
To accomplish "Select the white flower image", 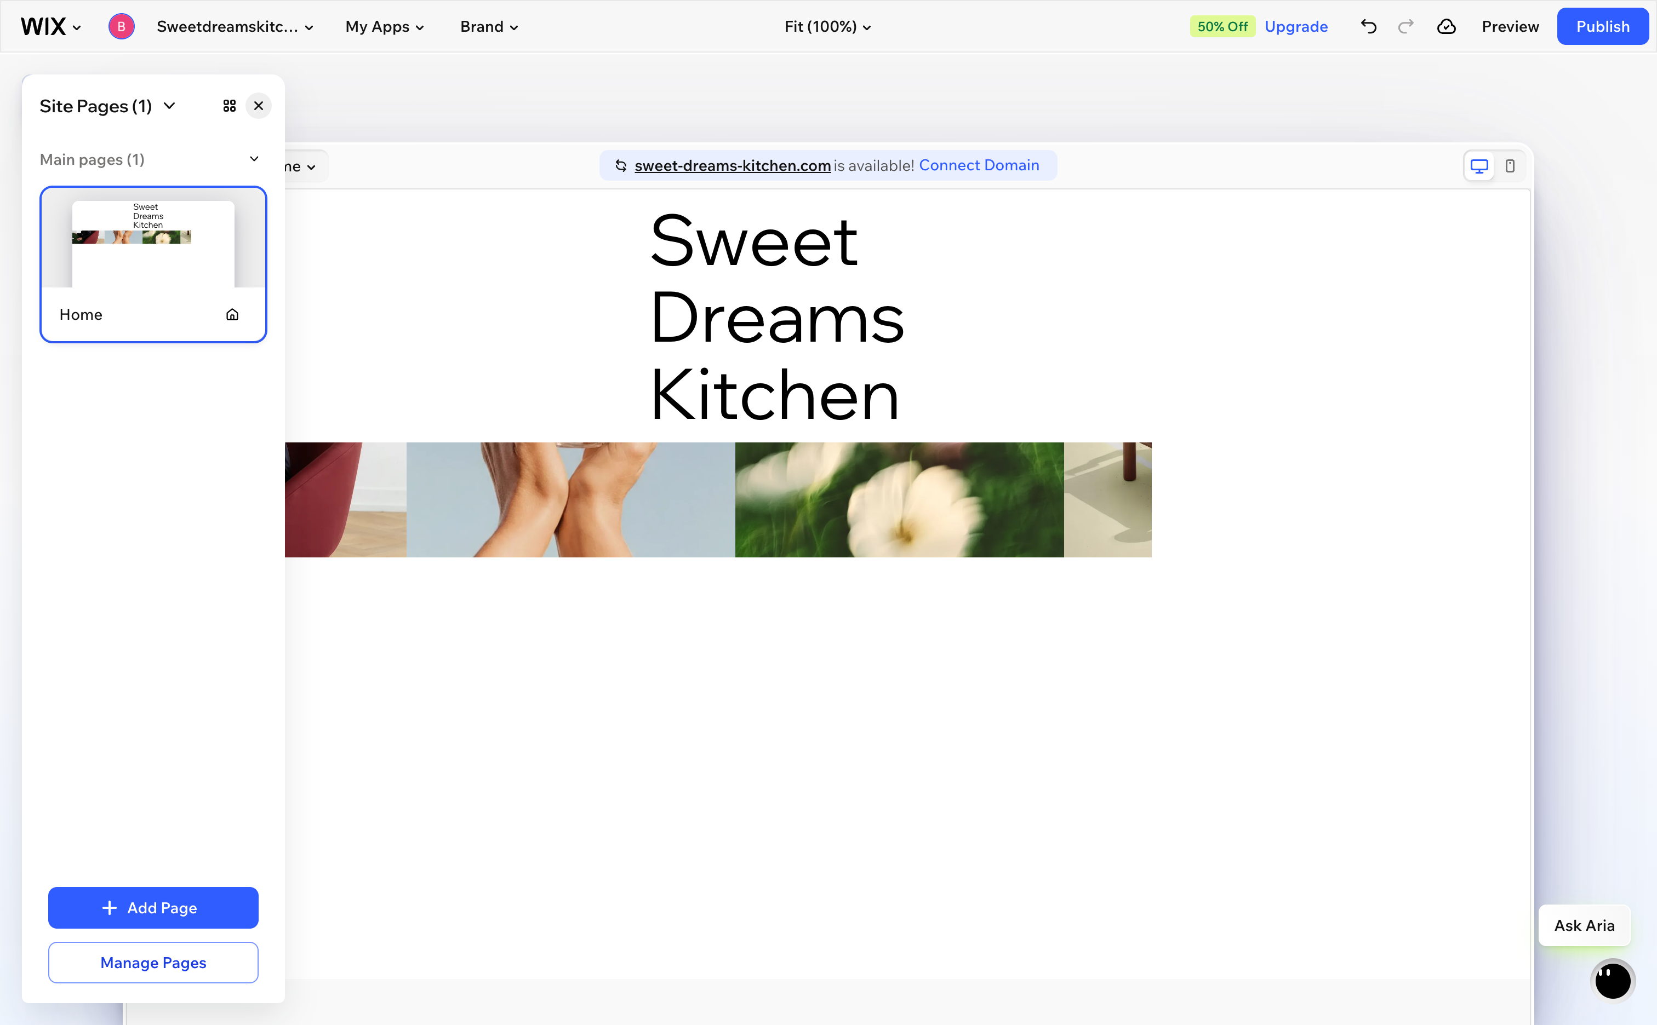I will coord(899,500).
